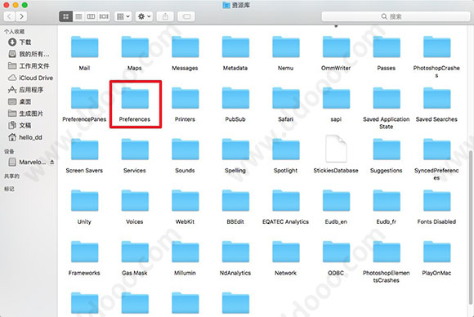
Task: Select the PubSub folder icon
Action: pyautogui.click(x=235, y=98)
